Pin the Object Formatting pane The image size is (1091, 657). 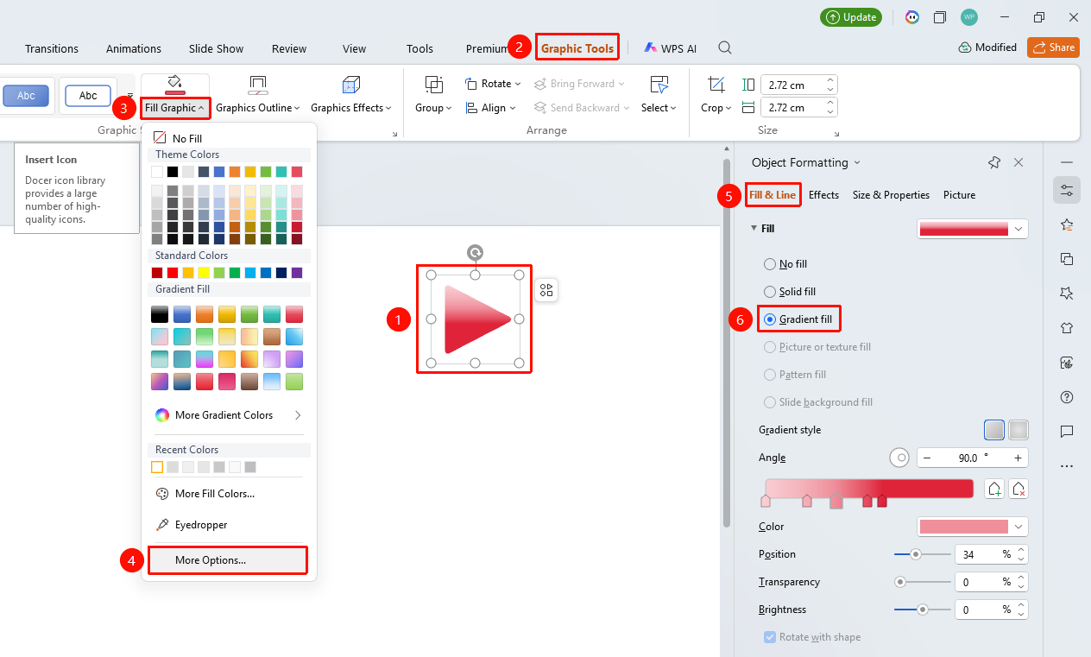[993, 162]
